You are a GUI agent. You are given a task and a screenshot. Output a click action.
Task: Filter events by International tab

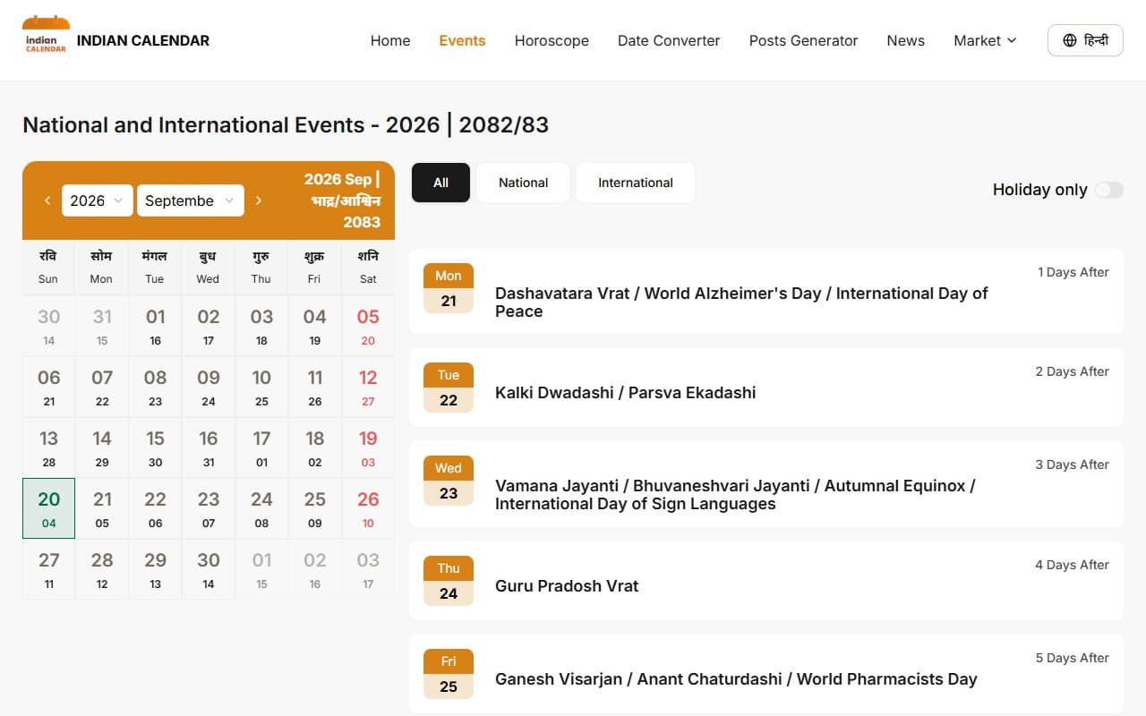click(636, 183)
